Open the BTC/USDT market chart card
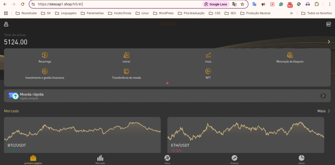 (82, 134)
